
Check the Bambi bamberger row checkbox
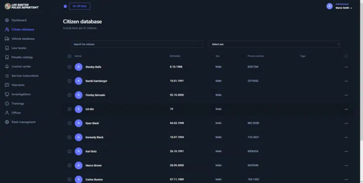coord(69,81)
